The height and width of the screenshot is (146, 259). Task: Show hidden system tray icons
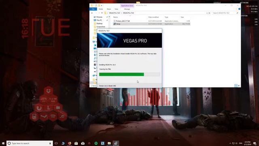[x=230, y=143]
